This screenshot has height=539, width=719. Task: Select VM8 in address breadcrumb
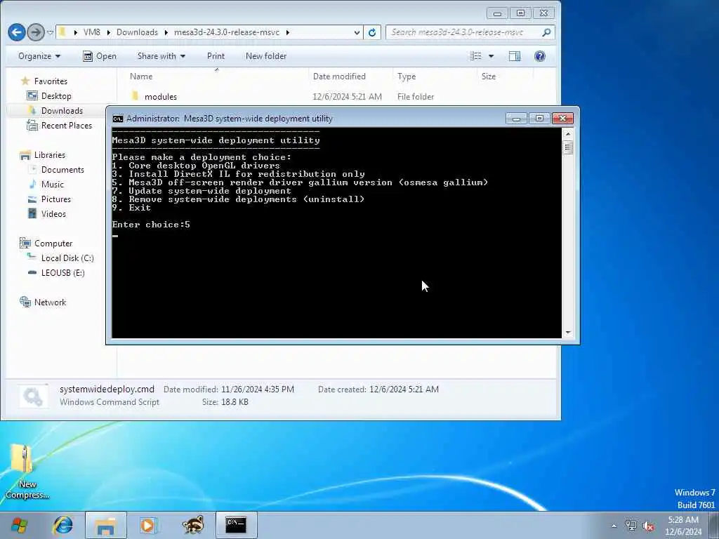[x=92, y=32]
